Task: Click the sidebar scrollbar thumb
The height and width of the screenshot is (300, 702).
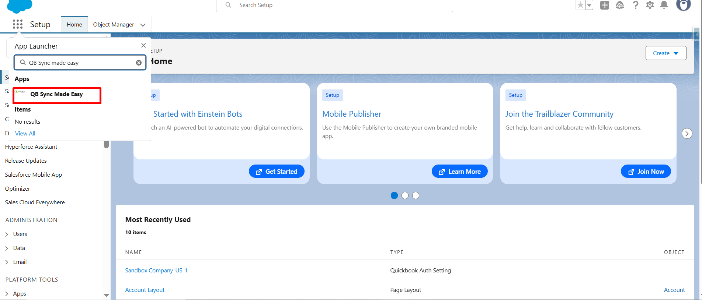Action: coord(106,144)
